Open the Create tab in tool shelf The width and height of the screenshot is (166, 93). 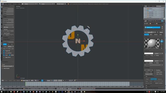tap(2, 11)
